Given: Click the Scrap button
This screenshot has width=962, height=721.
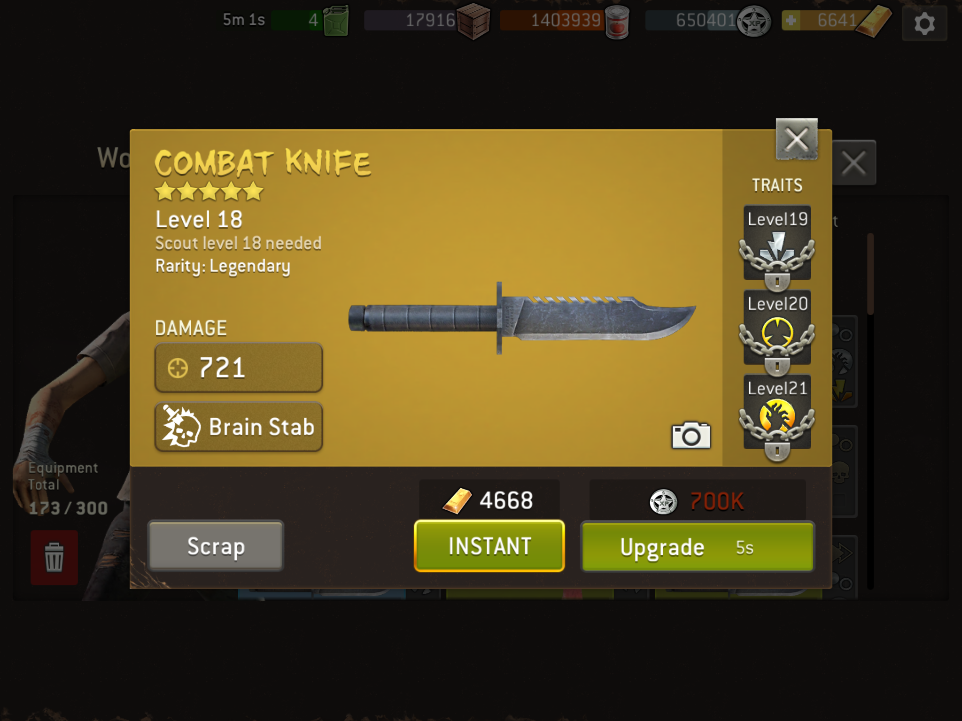Looking at the screenshot, I should [x=216, y=546].
